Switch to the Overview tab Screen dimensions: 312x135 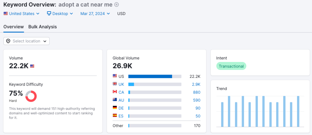[13, 27]
